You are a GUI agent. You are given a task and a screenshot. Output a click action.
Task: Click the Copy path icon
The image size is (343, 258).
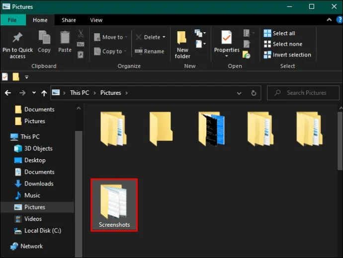pyautogui.click(x=81, y=44)
